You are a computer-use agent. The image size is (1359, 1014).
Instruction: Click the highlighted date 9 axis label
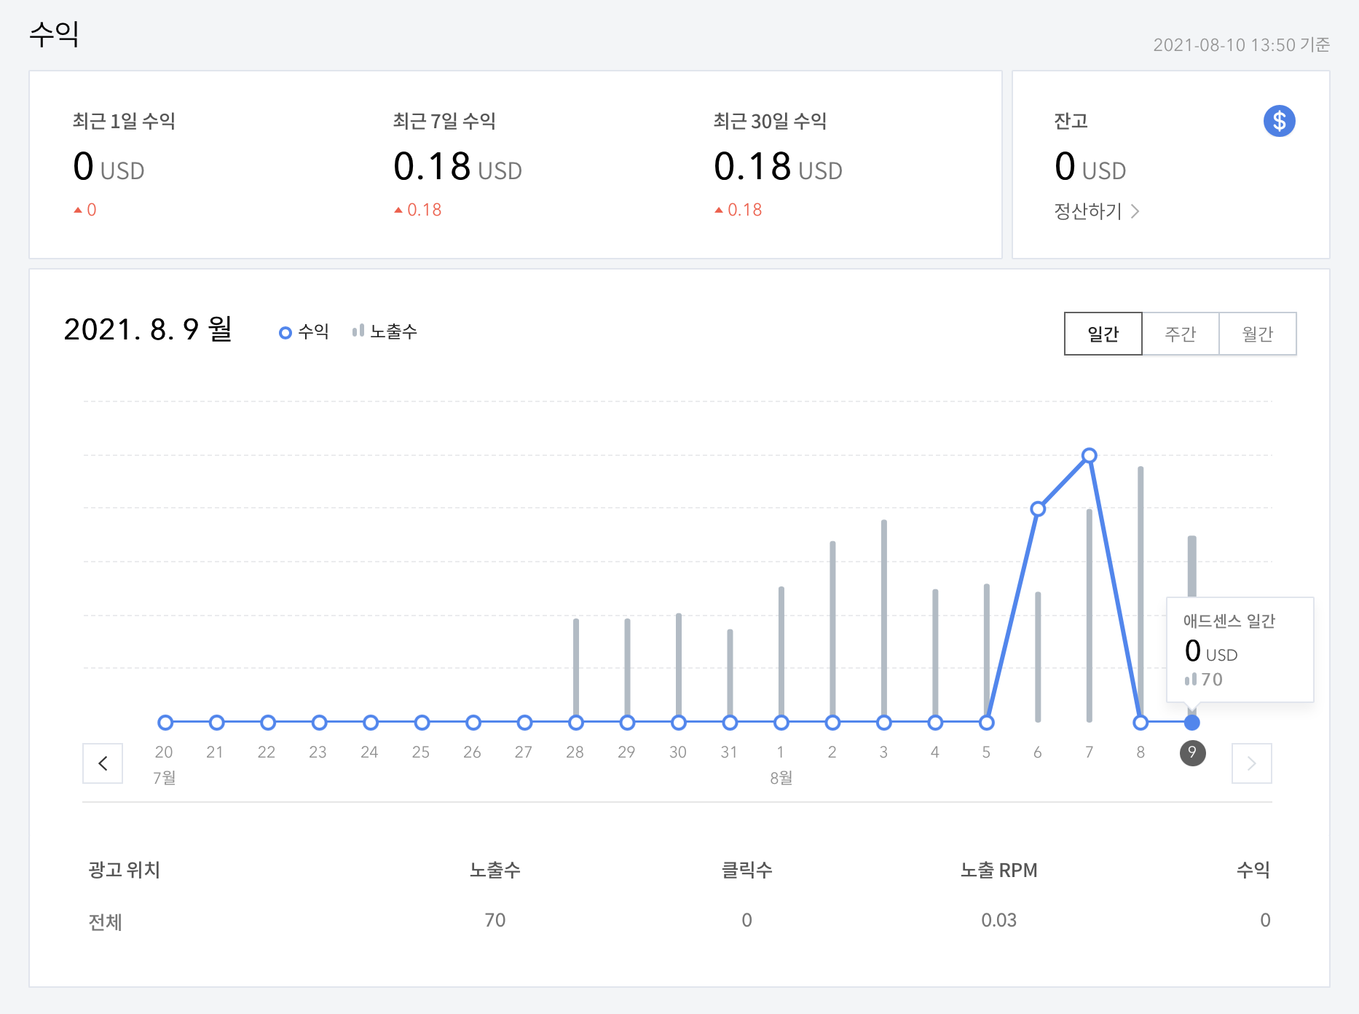(1192, 752)
